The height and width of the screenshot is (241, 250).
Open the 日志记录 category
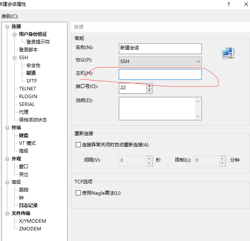28,205
